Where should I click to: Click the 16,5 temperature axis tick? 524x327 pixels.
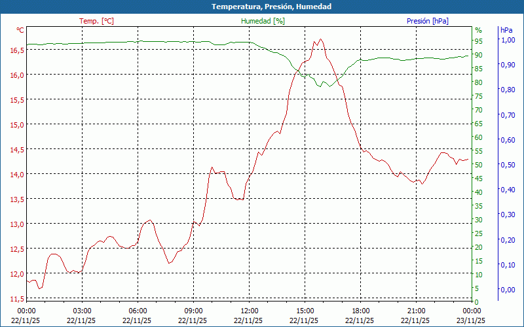(16, 50)
